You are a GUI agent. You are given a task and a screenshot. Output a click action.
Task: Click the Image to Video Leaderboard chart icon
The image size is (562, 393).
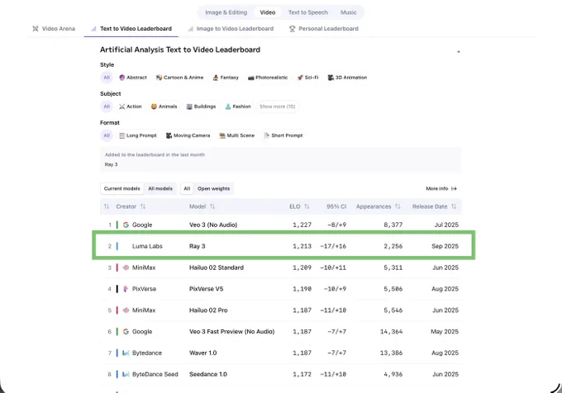[x=191, y=29]
